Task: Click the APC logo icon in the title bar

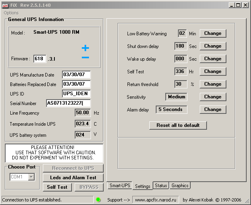Action: (5, 6)
